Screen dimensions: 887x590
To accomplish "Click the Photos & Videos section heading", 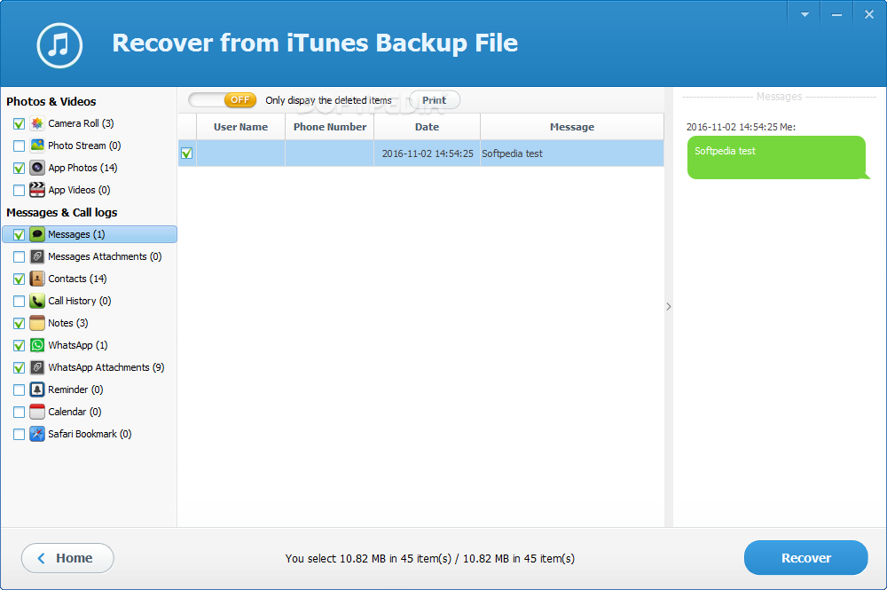I will click(51, 101).
